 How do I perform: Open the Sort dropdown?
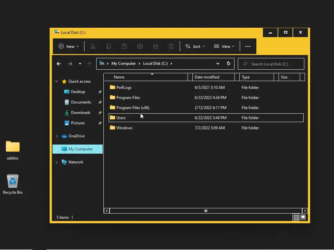195,46
